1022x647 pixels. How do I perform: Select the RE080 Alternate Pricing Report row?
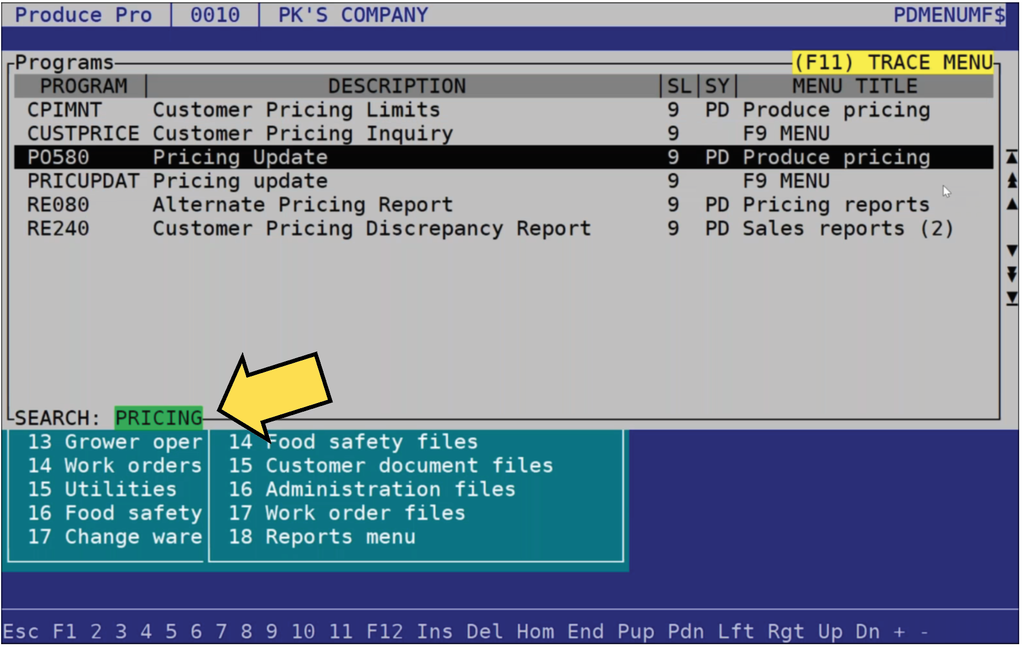click(504, 205)
